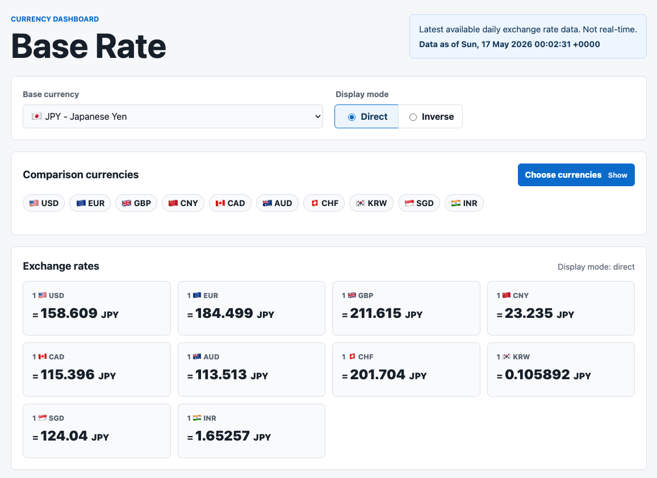The height and width of the screenshot is (478, 657).
Task: Switch to Inverse display mode
Action: click(430, 116)
